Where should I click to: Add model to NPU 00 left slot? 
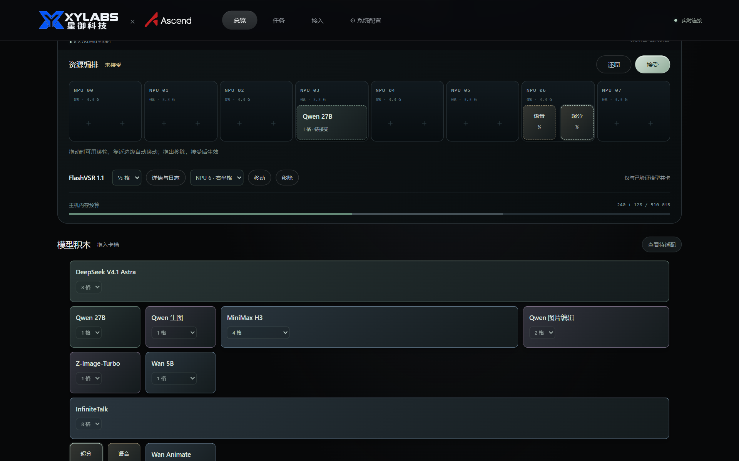tap(89, 123)
